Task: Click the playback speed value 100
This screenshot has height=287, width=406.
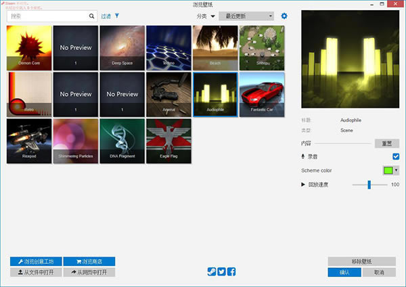Action: 395,184
